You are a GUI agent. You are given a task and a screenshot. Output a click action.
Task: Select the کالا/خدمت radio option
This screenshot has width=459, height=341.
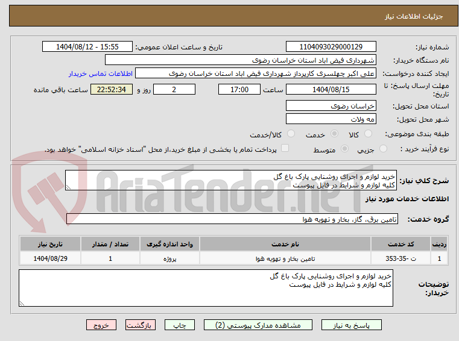click(291, 134)
